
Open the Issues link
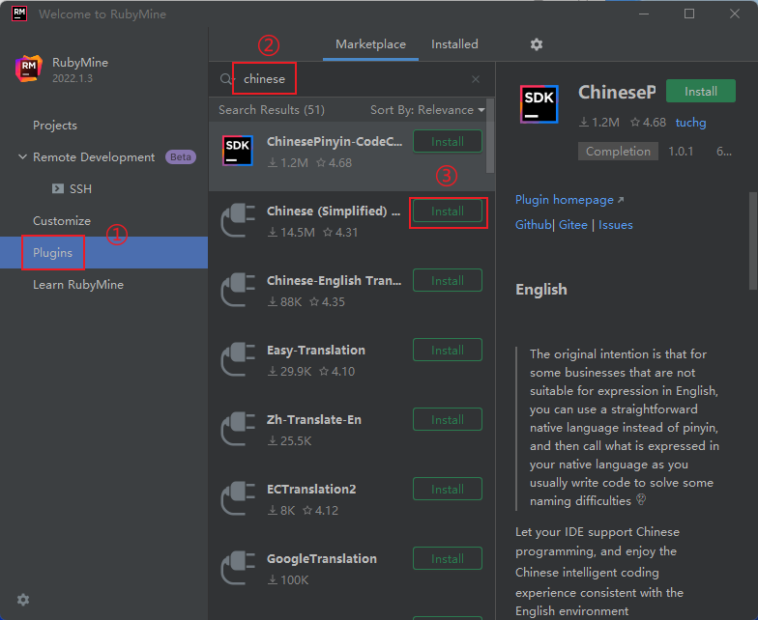(615, 225)
